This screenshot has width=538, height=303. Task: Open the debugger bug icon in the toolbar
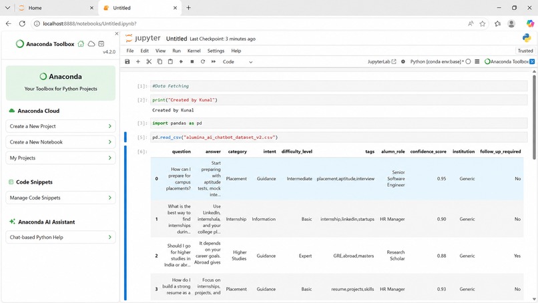click(403, 62)
